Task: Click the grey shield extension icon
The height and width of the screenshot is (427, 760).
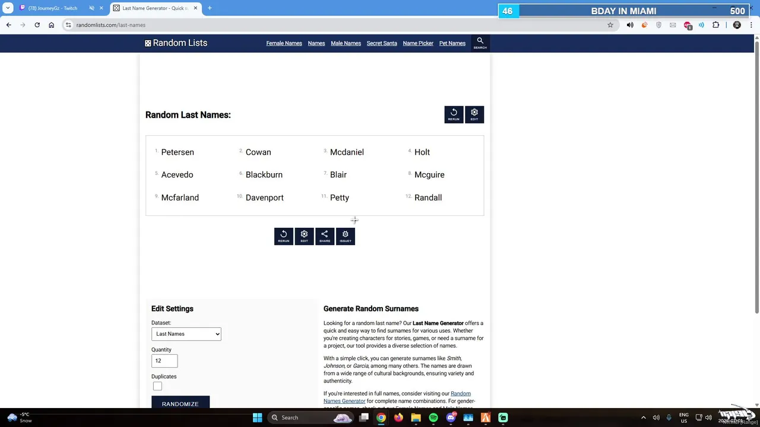Action: (658, 25)
